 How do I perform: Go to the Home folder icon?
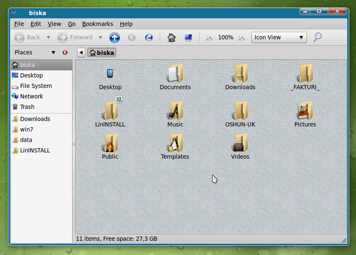click(x=172, y=37)
